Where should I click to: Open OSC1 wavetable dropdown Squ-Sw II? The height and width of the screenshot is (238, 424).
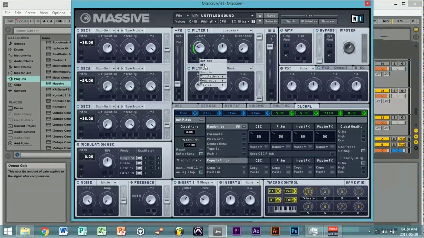(105, 30)
